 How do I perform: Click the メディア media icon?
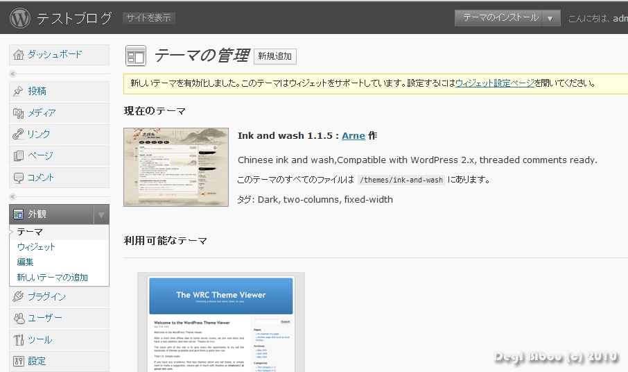pos(18,113)
